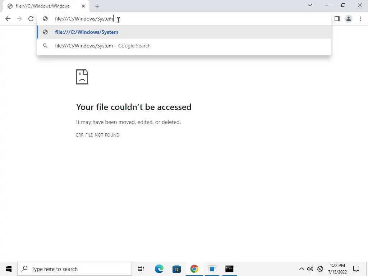Show hidden system tray icons
368x276 pixels.
[302, 269]
